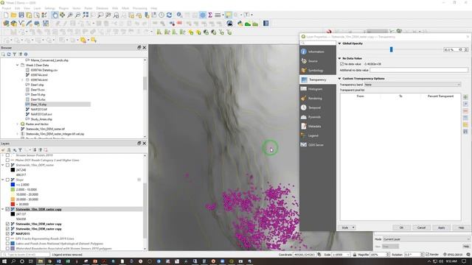Image resolution: width=472 pixels, height=265 pixels.
Task: Click the red Slope legend swatch
Action: click(13, 204)
